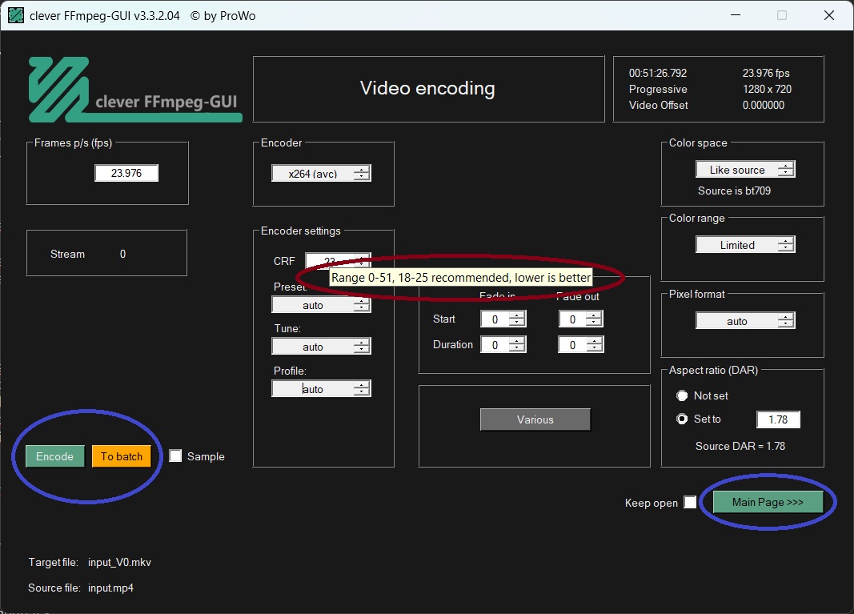Open the Pixel format auto selector
The width and height of the screenshot is (854, 614).
[x=745, y=320]
